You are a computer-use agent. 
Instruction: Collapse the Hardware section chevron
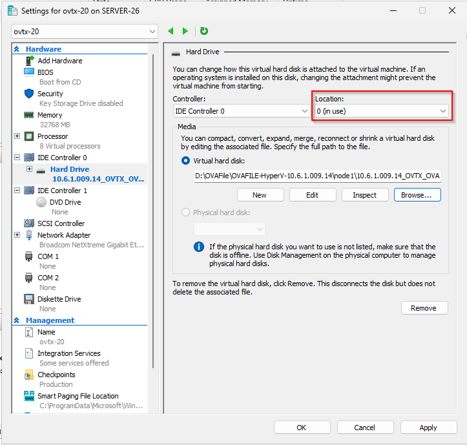[x=17, y=49]
